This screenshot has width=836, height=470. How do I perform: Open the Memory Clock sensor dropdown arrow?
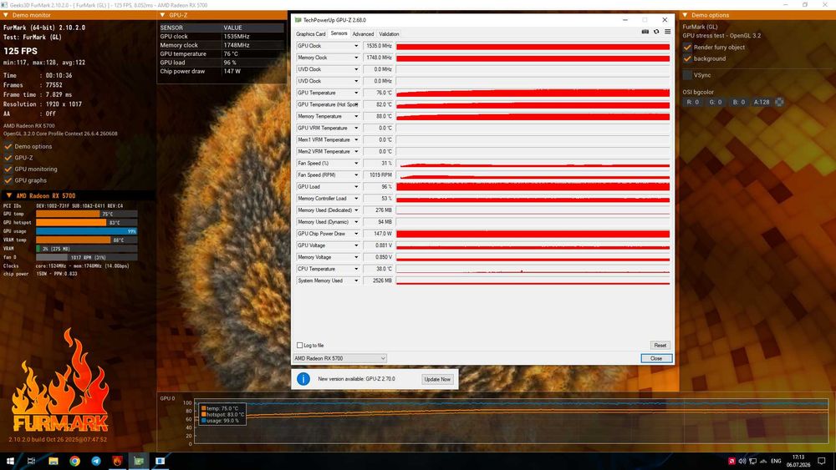tap(356, 58)
